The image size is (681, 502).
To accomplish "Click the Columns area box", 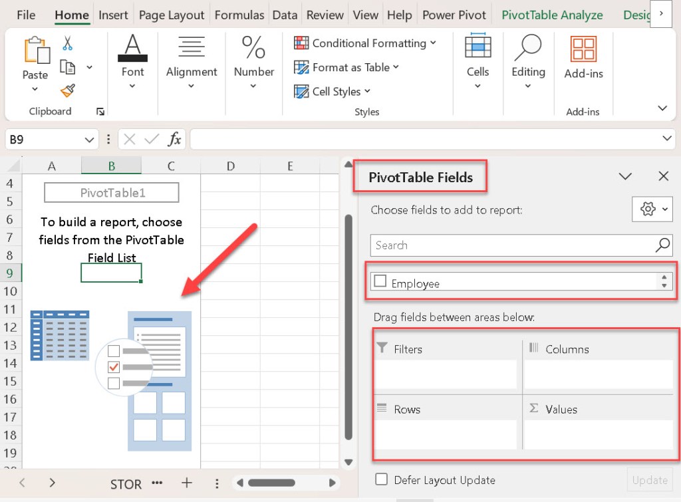I will tap(598, 374).
